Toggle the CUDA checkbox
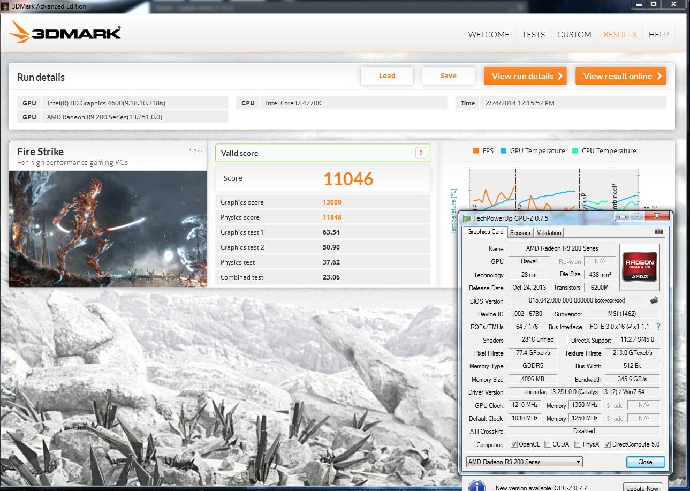Viewport: 690px width, 491px height. tap(548, 444)
